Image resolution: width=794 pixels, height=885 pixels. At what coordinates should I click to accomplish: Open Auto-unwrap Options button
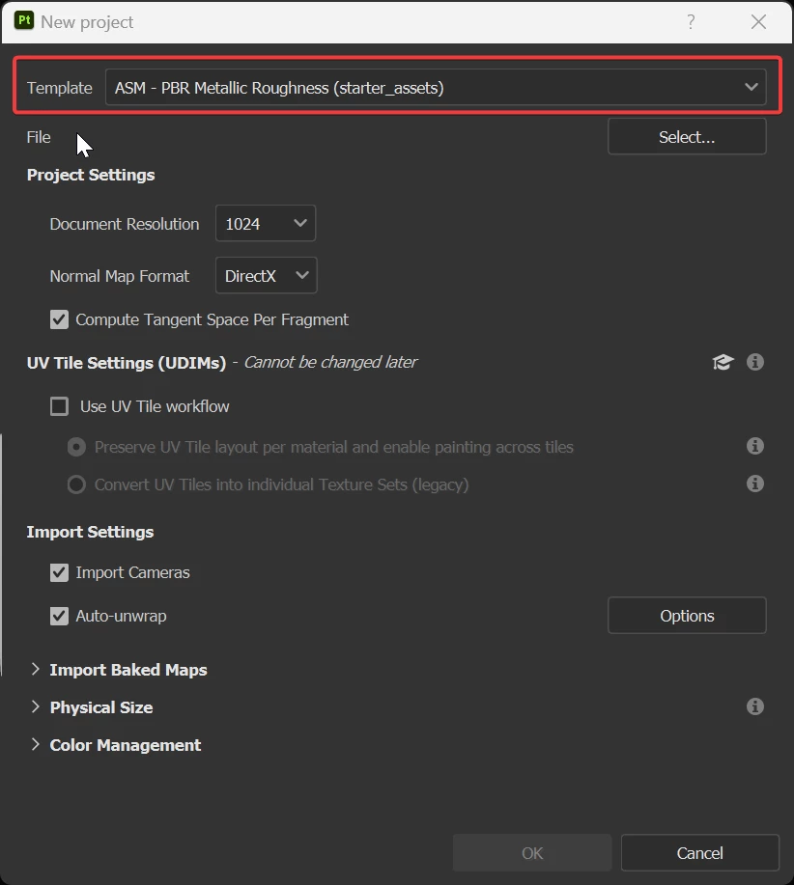[687, 615]
